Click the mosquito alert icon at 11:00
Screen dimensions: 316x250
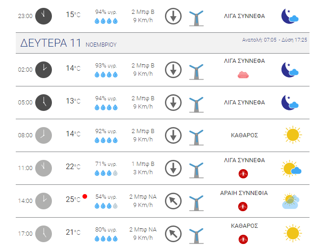[x=243, y=174]
